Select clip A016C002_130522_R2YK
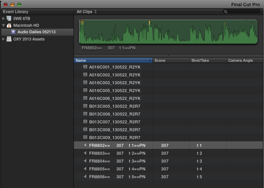Image resolution: width=264 pixels, height=188 pixels. click(x=115, y=75)
